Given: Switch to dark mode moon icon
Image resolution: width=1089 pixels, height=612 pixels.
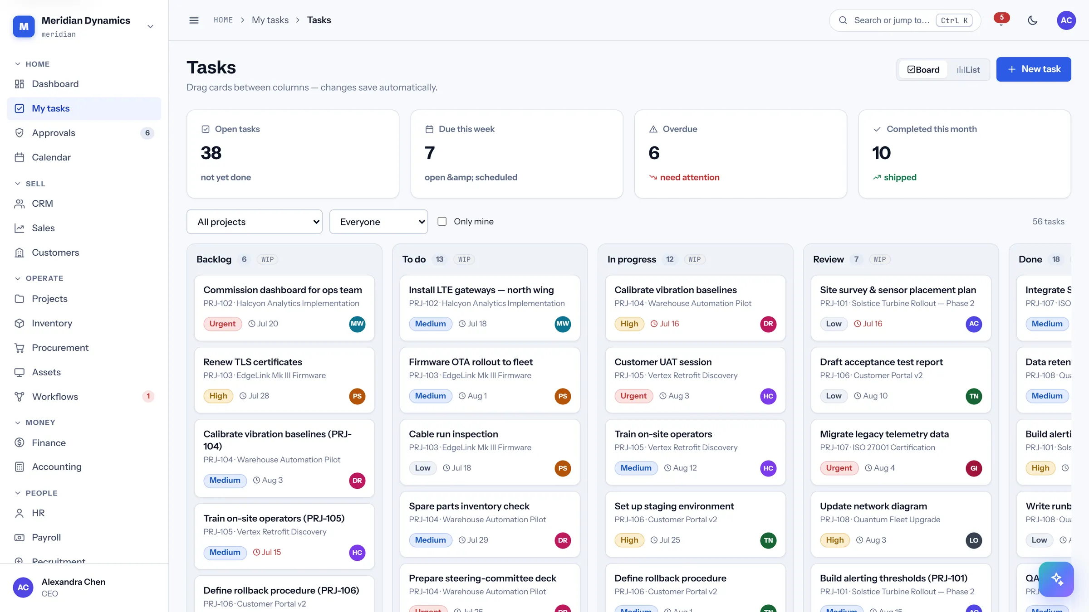Looking at the screenshot, I should click(1033, 20).
